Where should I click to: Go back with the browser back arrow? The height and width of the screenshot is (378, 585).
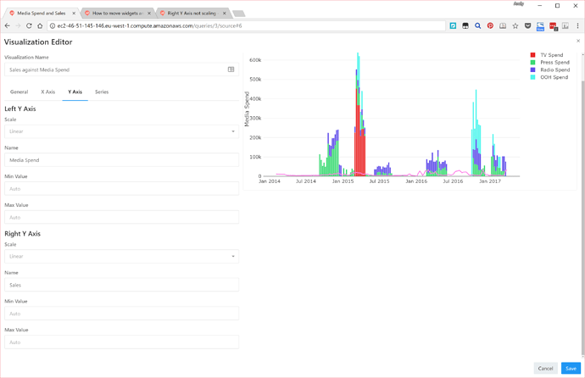coord(7,25)
